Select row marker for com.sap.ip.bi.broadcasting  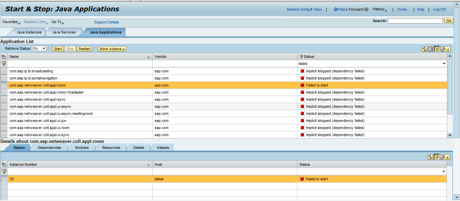[4, 71]
